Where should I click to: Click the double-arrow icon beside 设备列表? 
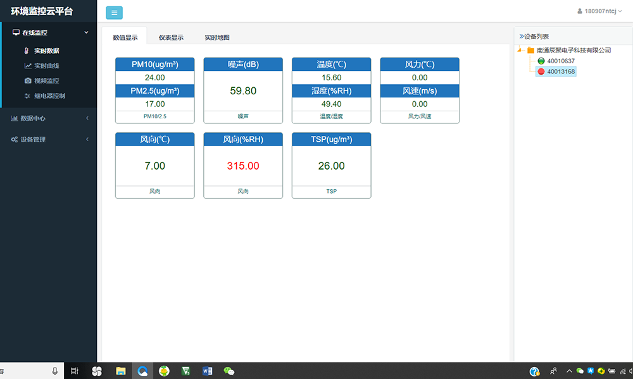[x=521, y=36]
